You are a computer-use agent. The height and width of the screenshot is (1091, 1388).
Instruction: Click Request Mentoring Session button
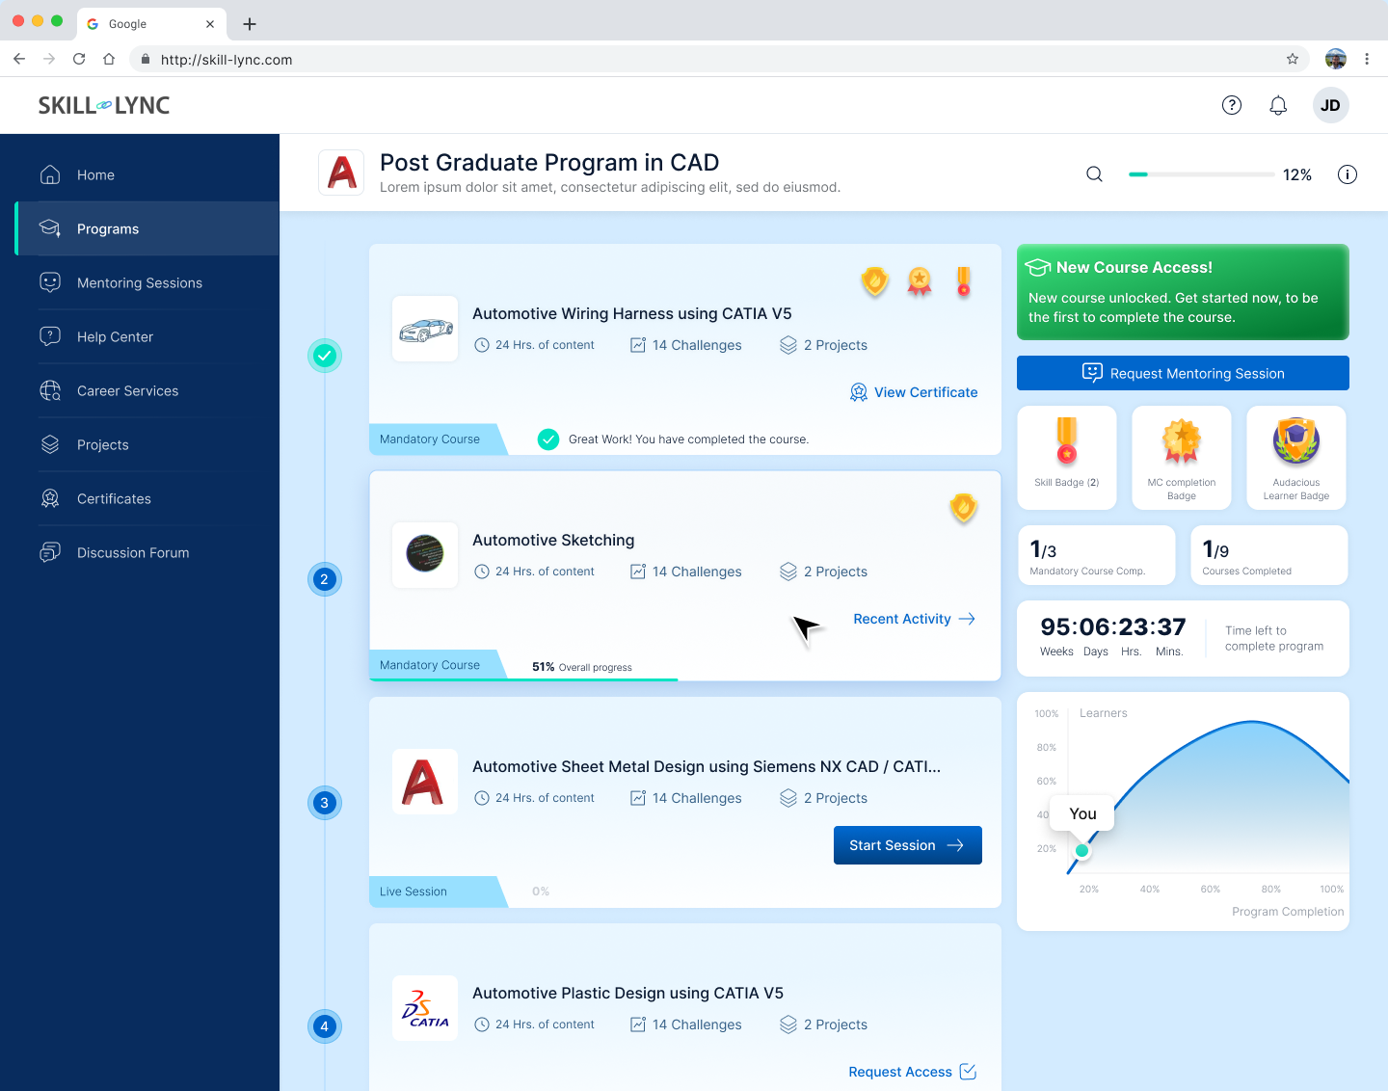[1183, 373]
